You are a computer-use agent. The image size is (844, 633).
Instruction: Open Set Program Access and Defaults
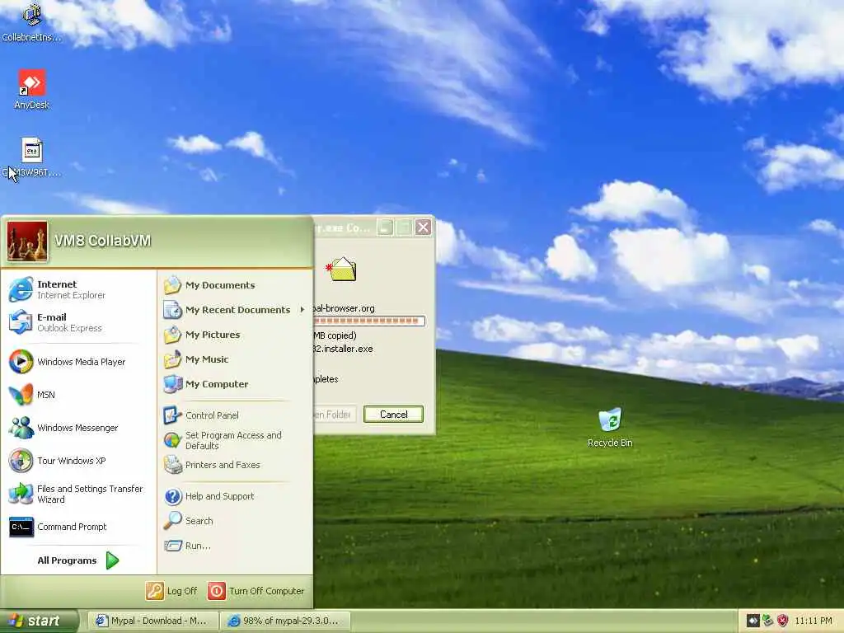point(235,440)
